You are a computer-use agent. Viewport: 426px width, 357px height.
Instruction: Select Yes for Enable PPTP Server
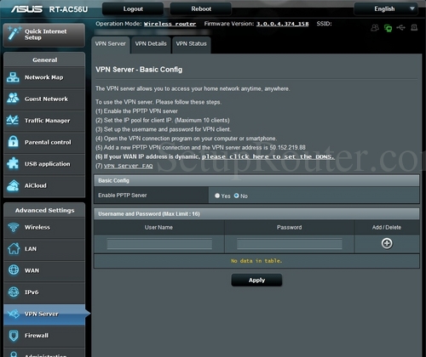click(x=217, y=195)
